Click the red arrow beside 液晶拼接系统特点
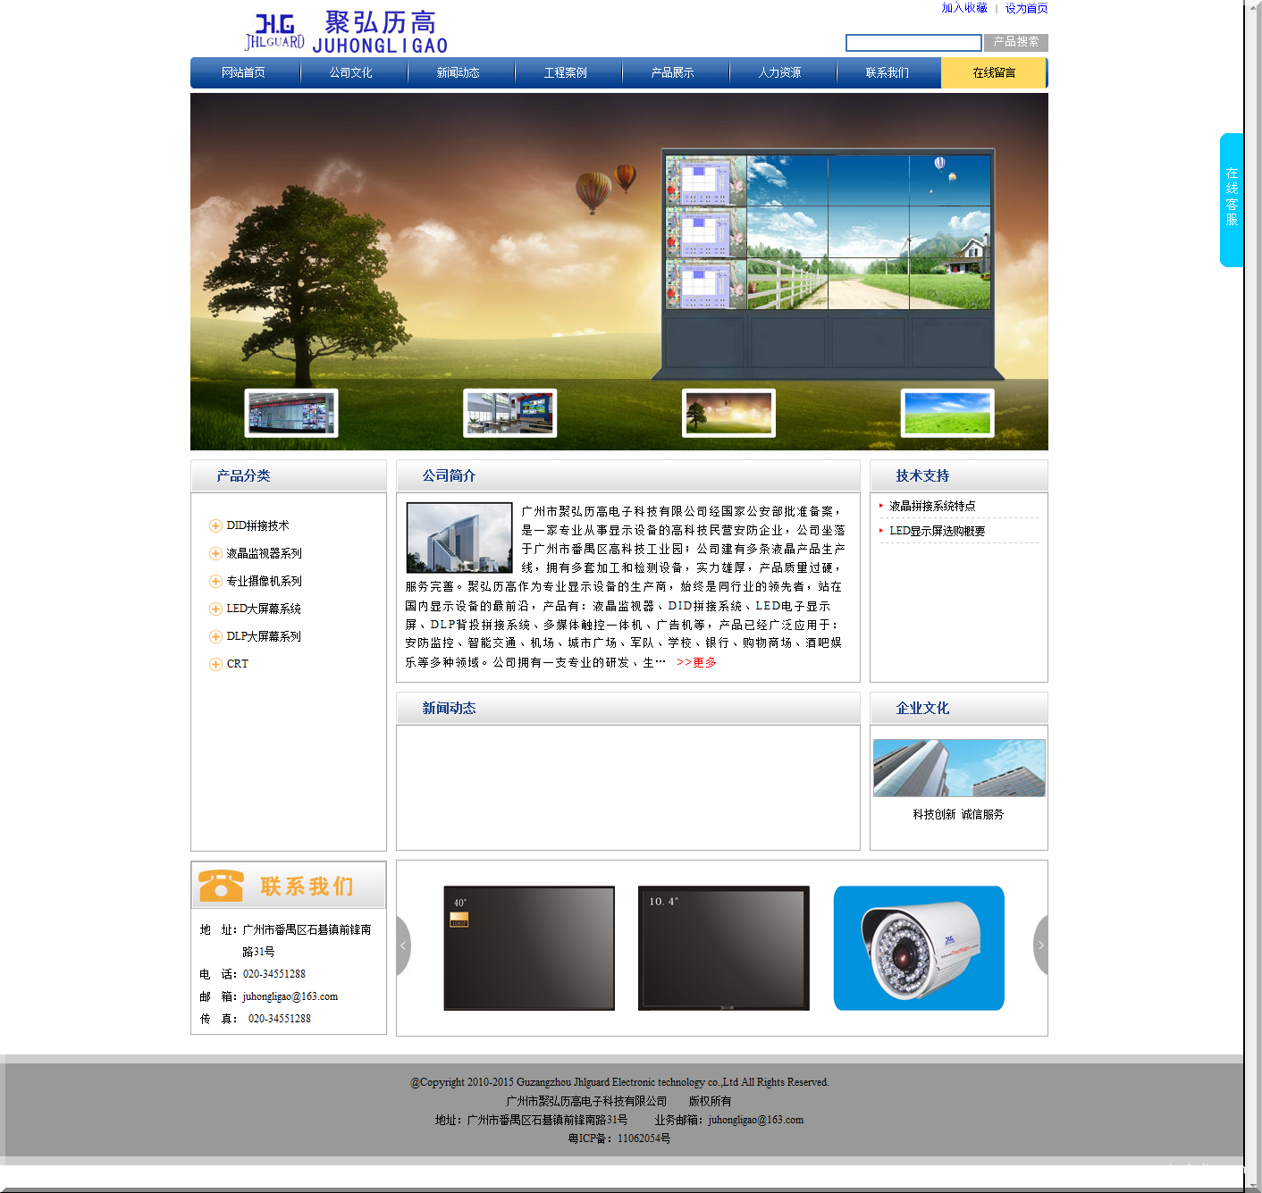This screenshot has width=1262, height=1193. coord(881,506)
